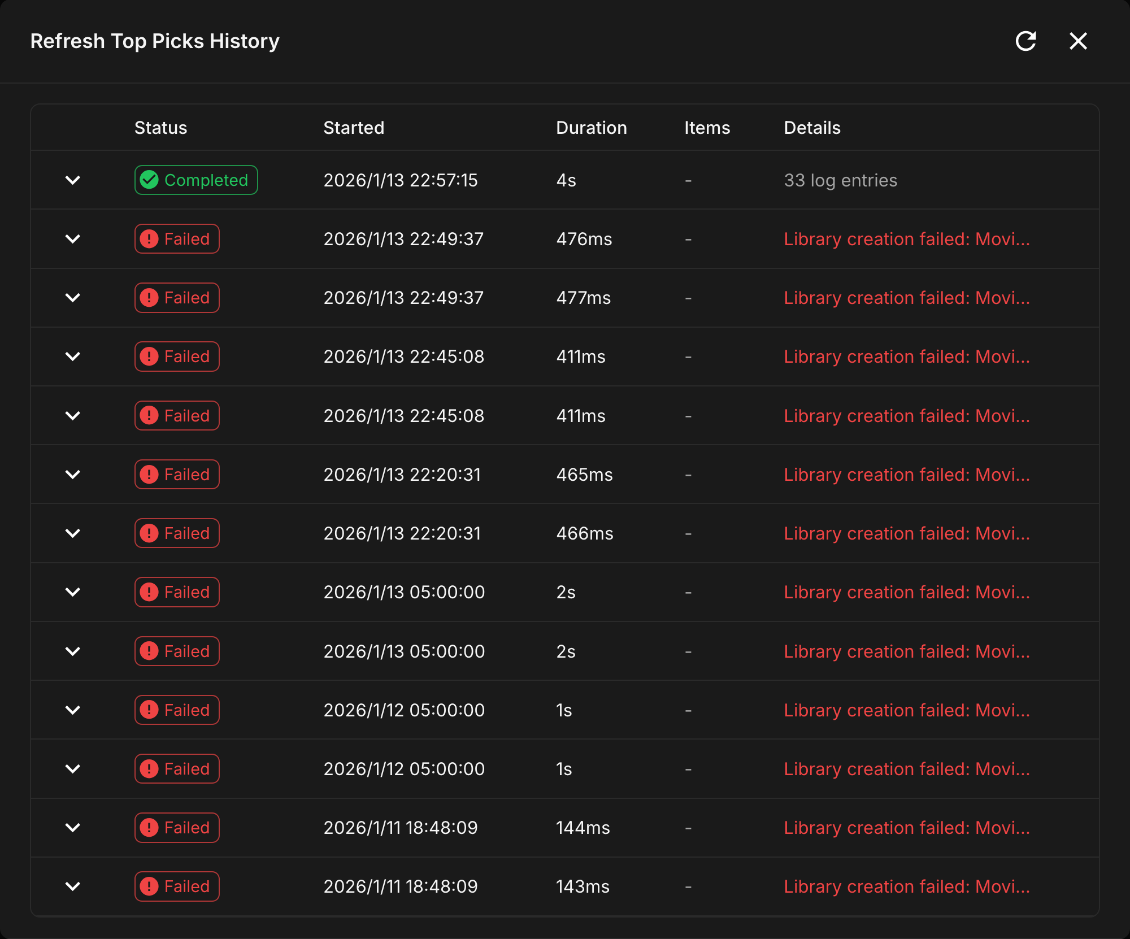Click the error details for the 466ms run
The image size is (1130, 939).
[x=906, y=533]
